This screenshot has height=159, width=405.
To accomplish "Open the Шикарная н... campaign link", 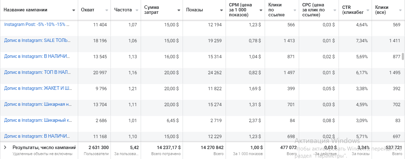I will point(37,104).
